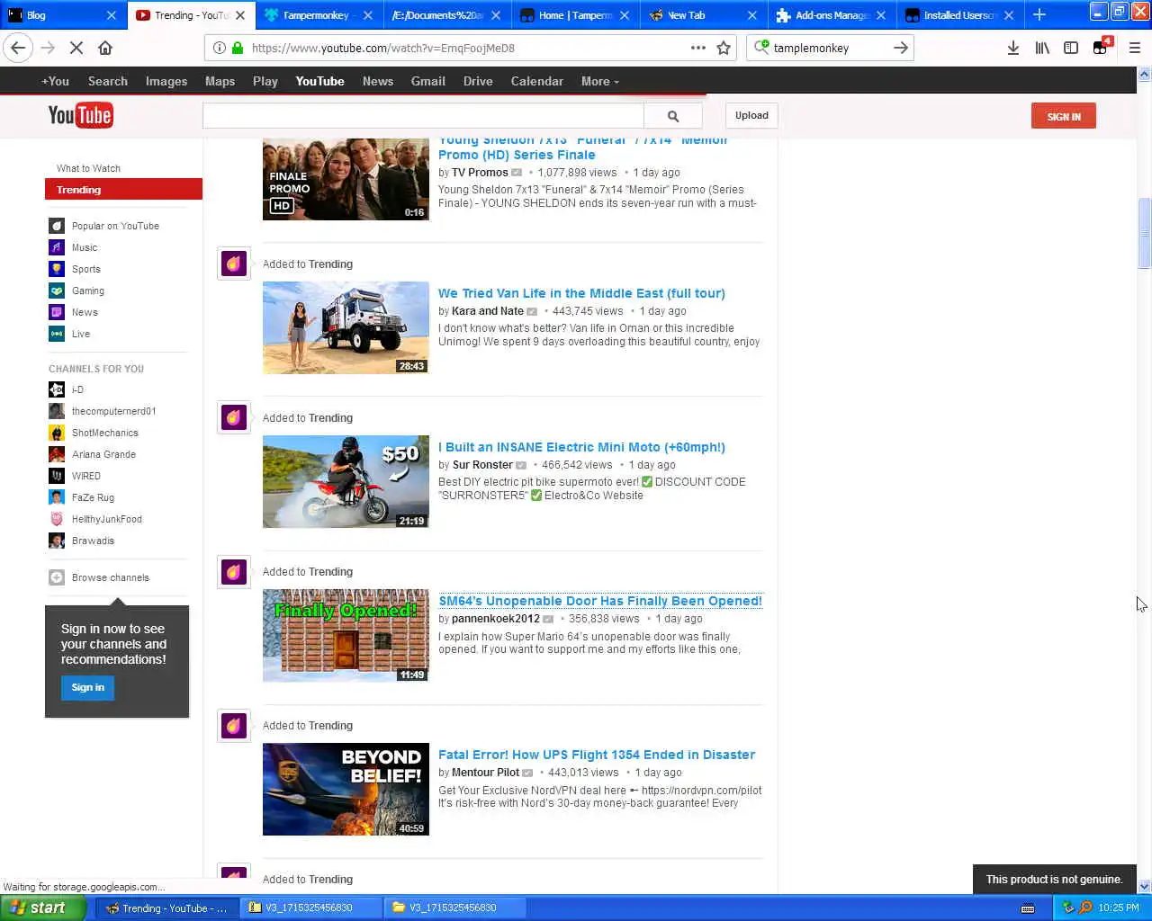The image size is (1152, 921).
Task: Open Trending - YouTube taskbar item
Action: click(167, 908)
